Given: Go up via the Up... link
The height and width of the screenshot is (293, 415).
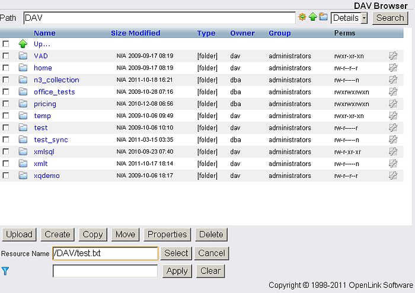Looking at the screenshot, I should [42, 44].
